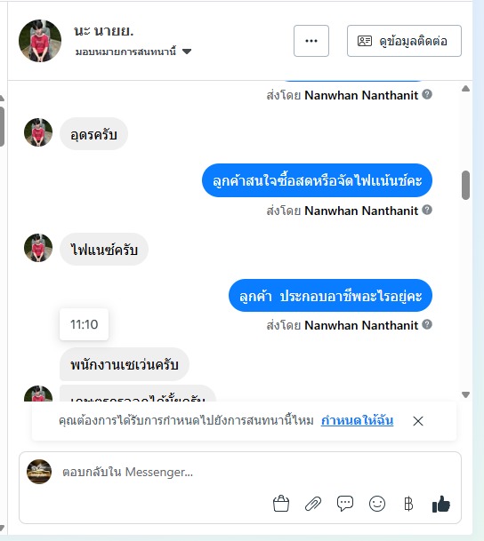This screenshot has height=541, width=484.
Task: Click help icon below อาชีพ question message
Action: click(x=427, y=324)
